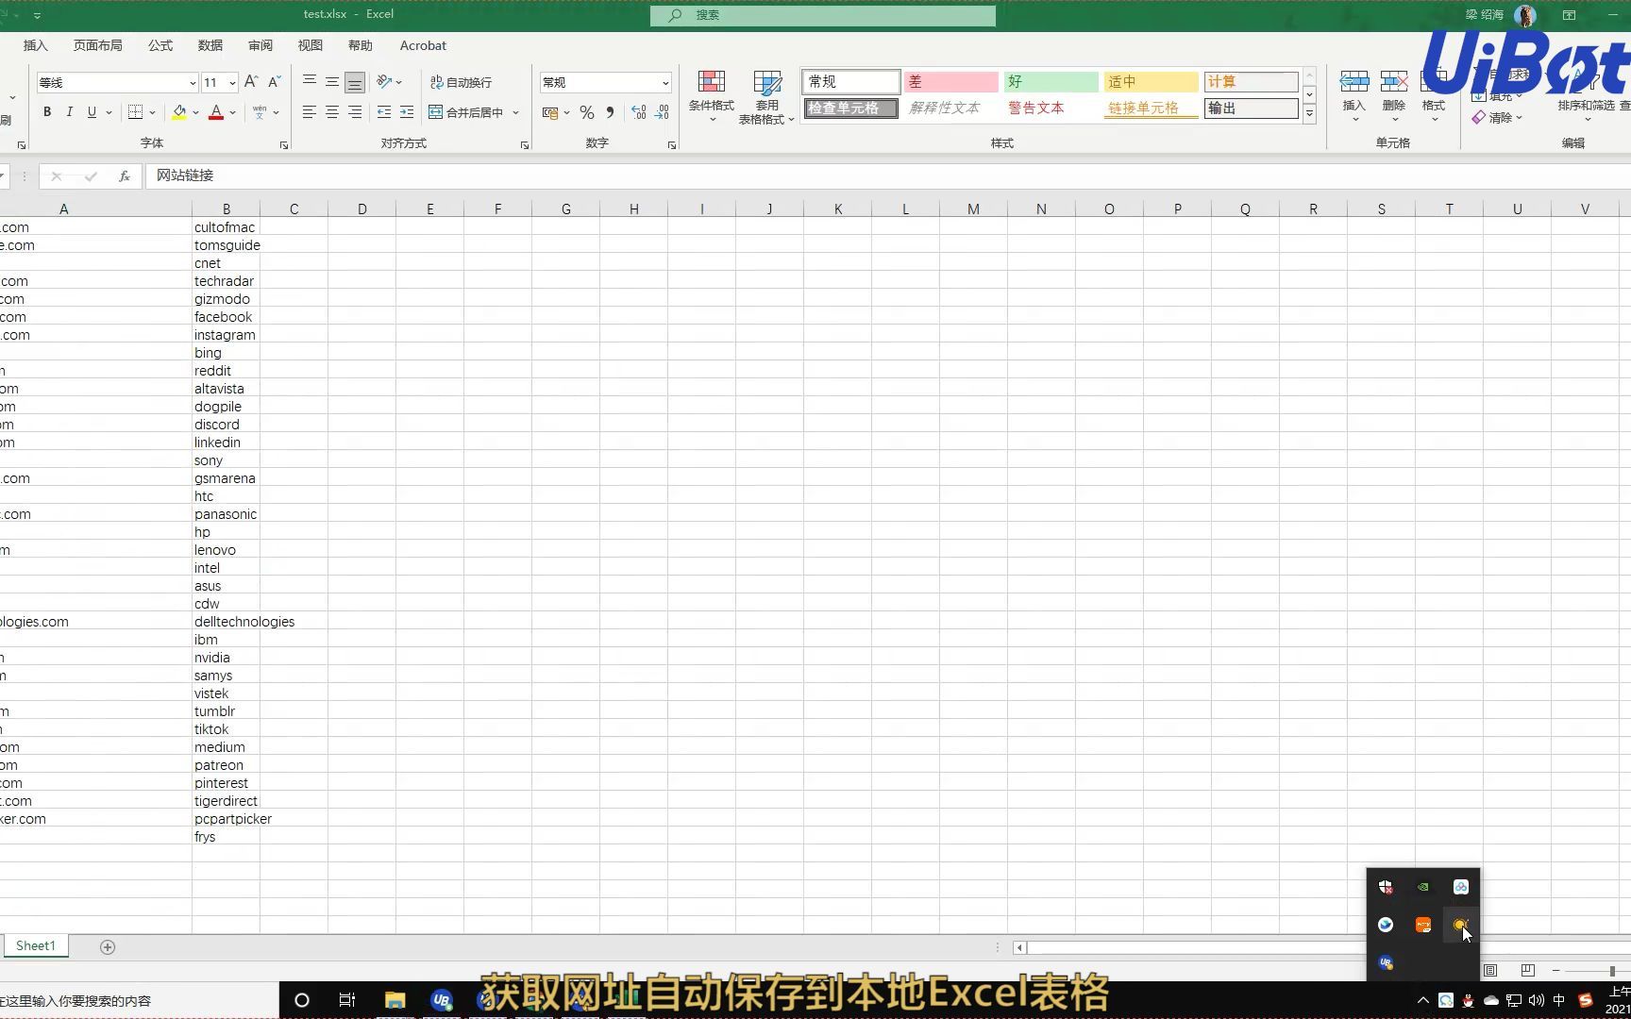Select cell containing facebook
Screen dimensions: 1631x1019
coord(226,317)
